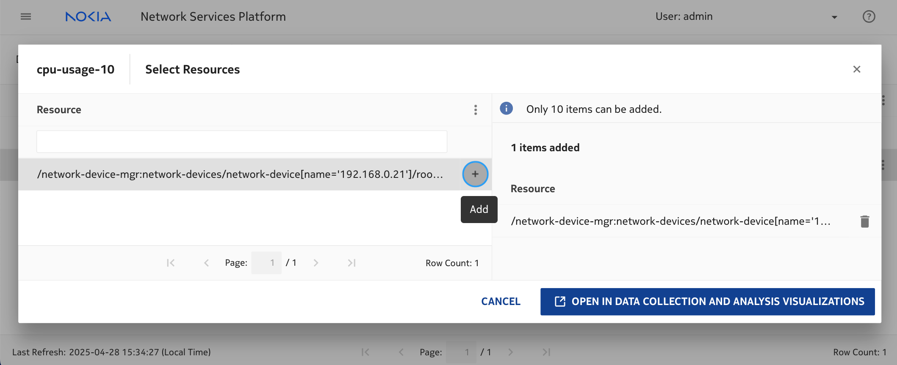
Task: Jump to last page in dialog pagination
Action: [352, 263]
